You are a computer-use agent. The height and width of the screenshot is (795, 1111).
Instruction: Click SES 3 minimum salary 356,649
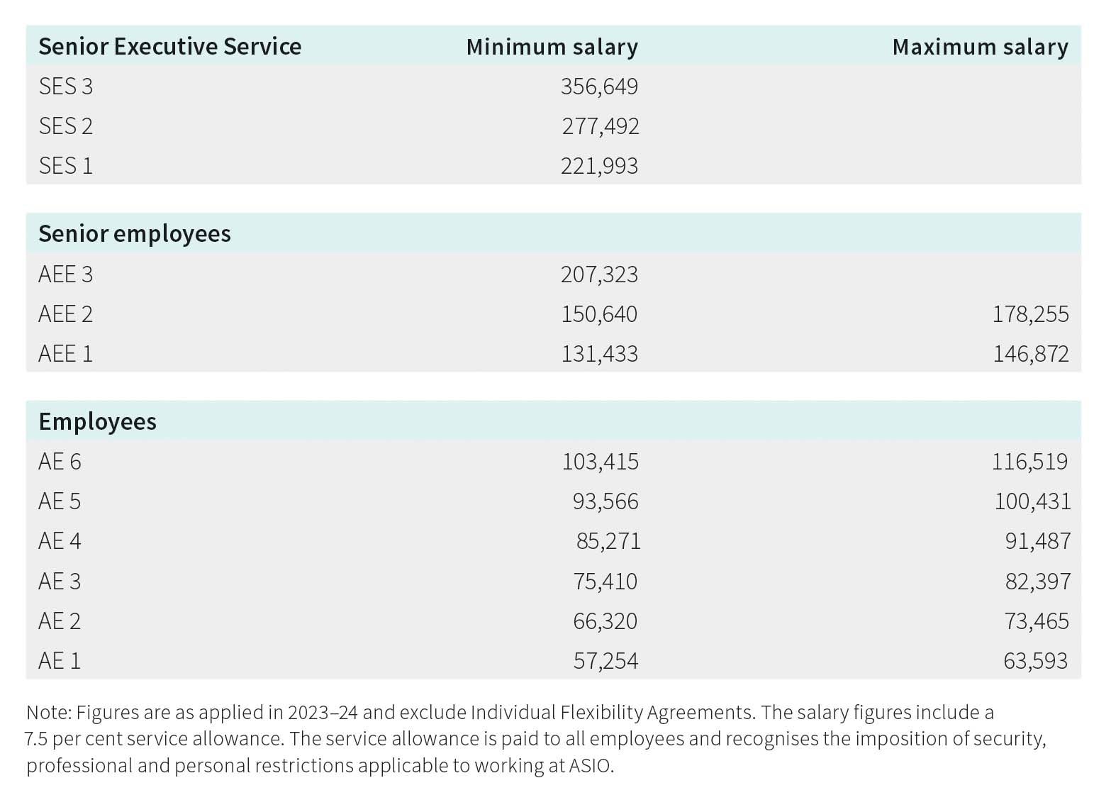[x=599, y=87]
